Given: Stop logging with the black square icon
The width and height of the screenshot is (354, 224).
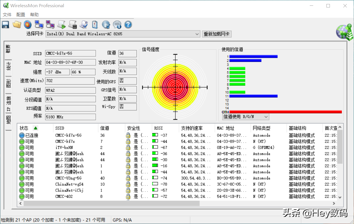Looking at the screenshot, I should (72, 25).
